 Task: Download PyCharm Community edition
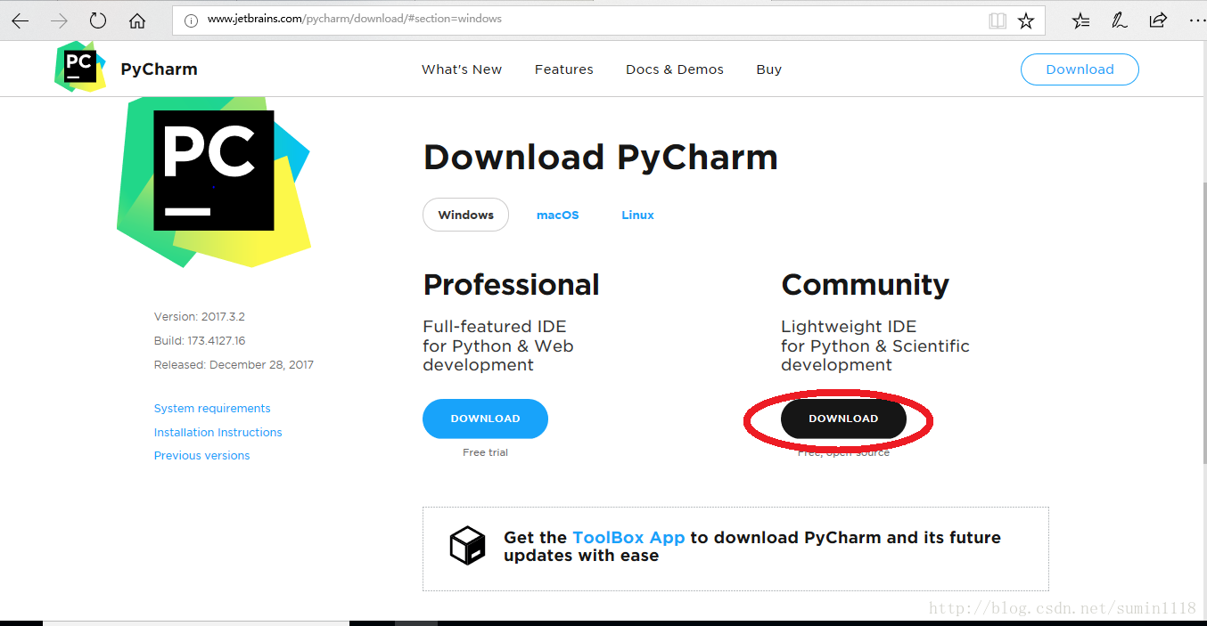click(x=843, y=419)
